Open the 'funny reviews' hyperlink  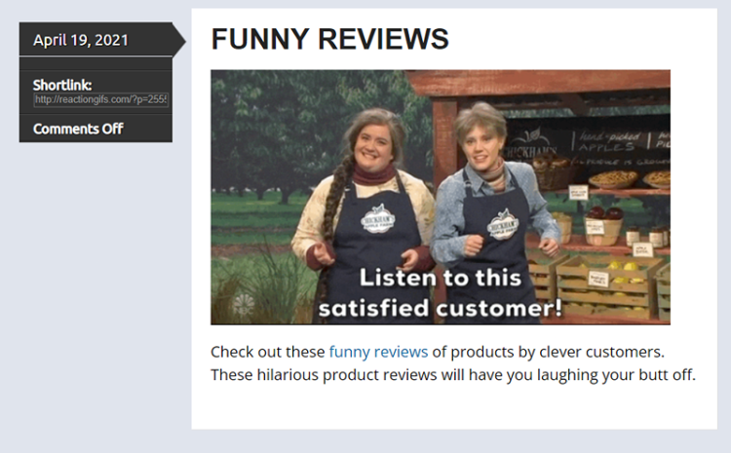pyautogui.click(x=378, y=352)
